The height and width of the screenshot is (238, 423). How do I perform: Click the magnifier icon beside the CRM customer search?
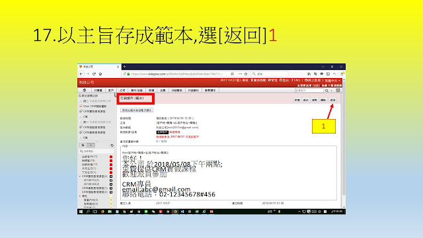(x=327, y=91)
